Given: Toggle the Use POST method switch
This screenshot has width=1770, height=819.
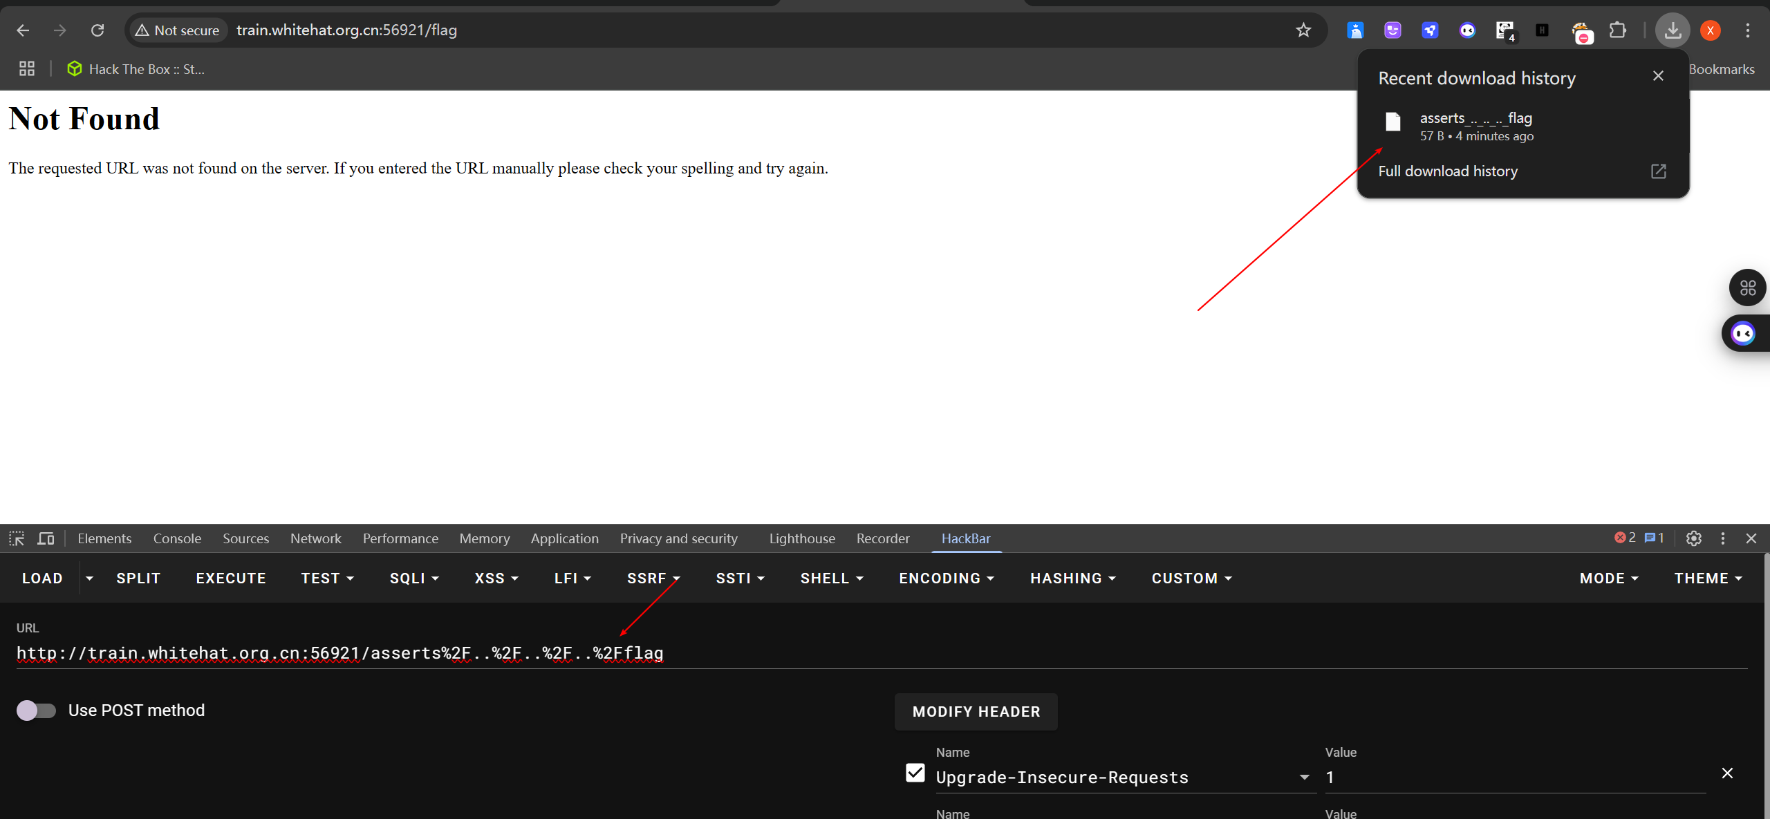Looking at the screenshot, I should coord(36,710).
